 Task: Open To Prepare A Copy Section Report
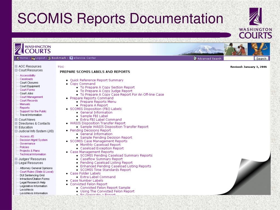107,87
